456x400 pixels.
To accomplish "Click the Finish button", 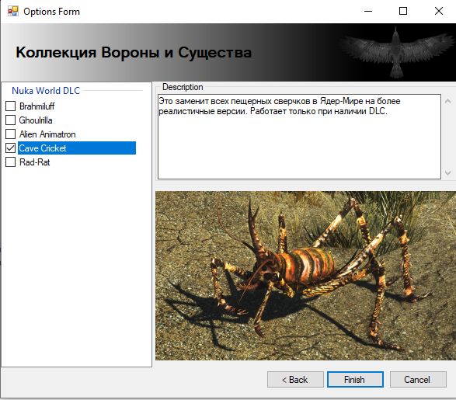I will coord(355,379).
